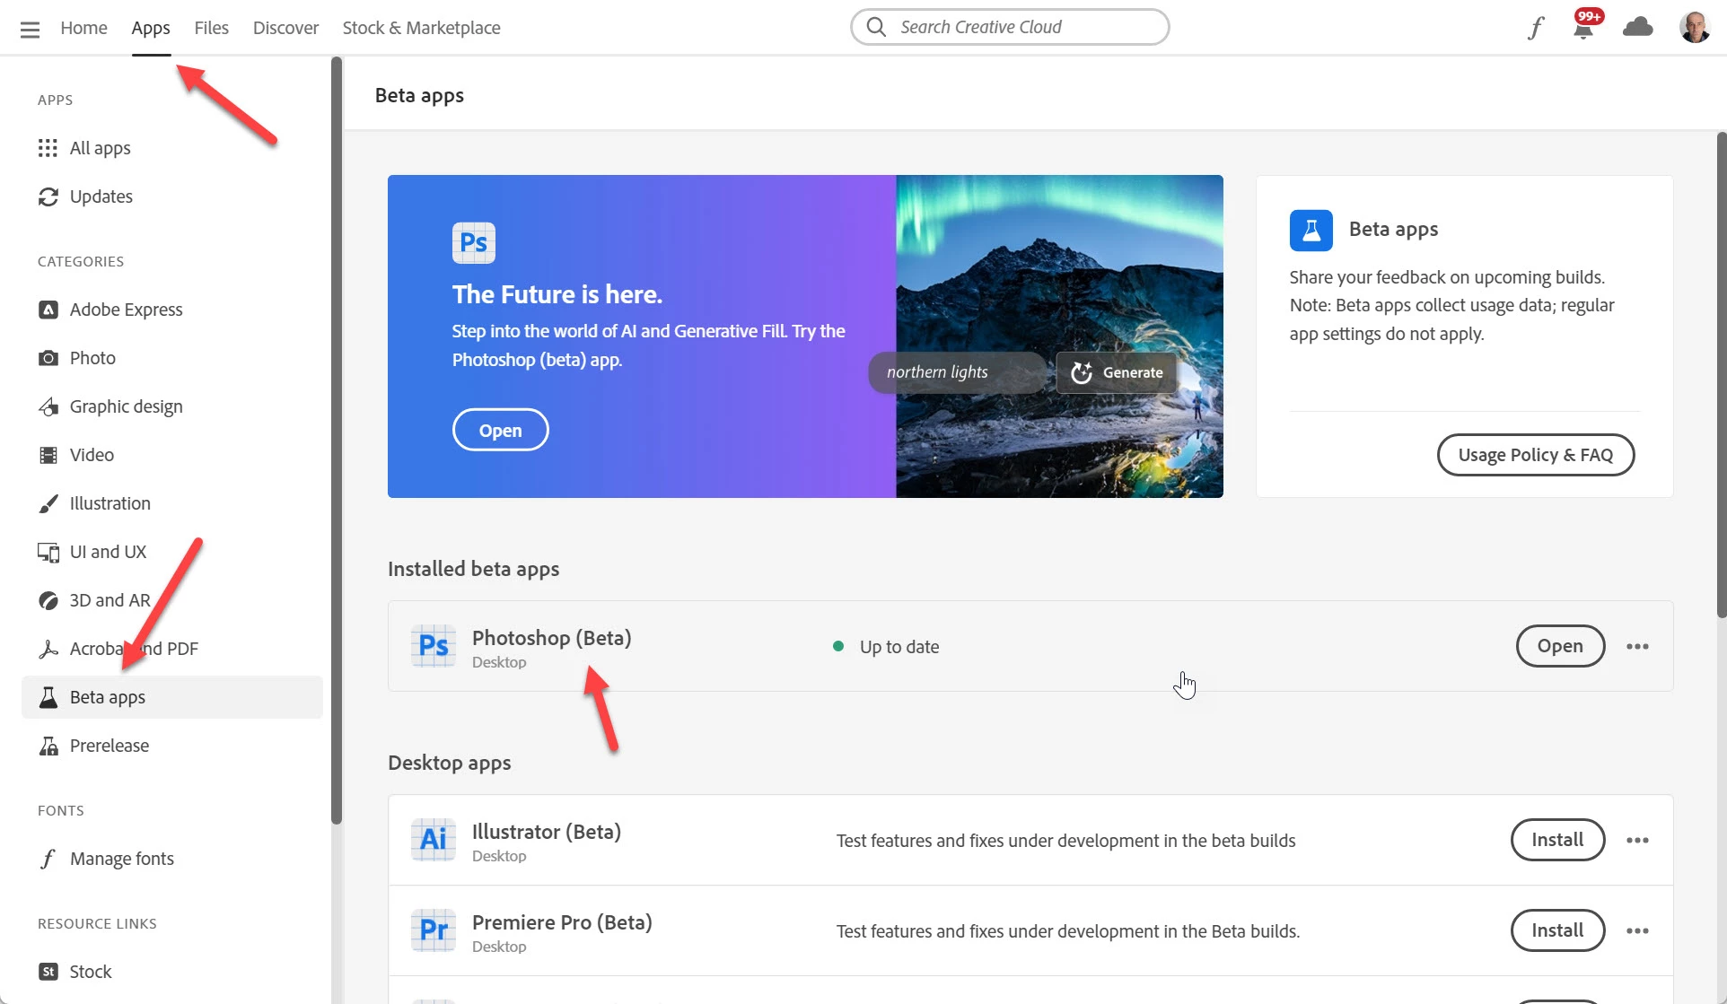Open notifications bell with 99+ badge
The height and width of the screenshot is (1004, 1727).
(x=1583, y=28)
